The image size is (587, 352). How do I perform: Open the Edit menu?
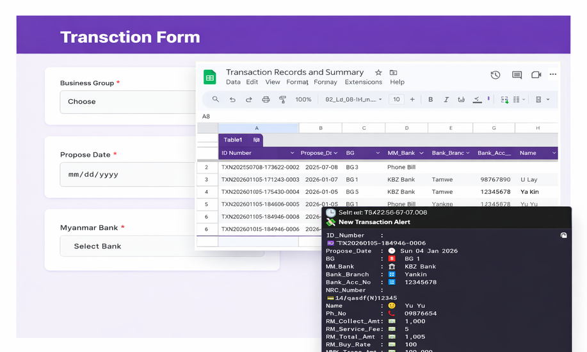click(x=252, y=82)
